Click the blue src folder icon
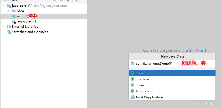Image resolution: width=221 pixels, height=108 pixels. pyautogui.click(x=14, y=16)
